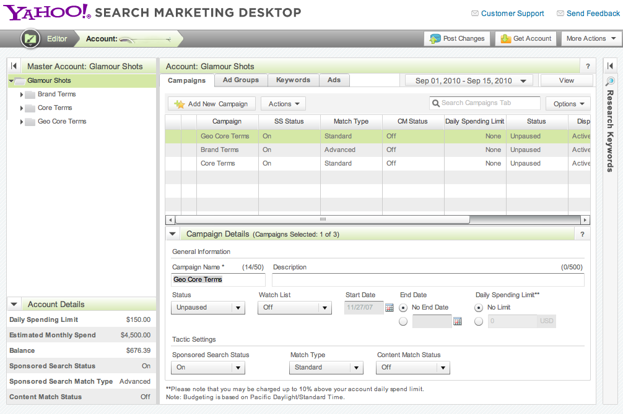This screenshot has height=414, width=623.
Task: Switch to the Ad Groups tab
Action: point(241,80)
